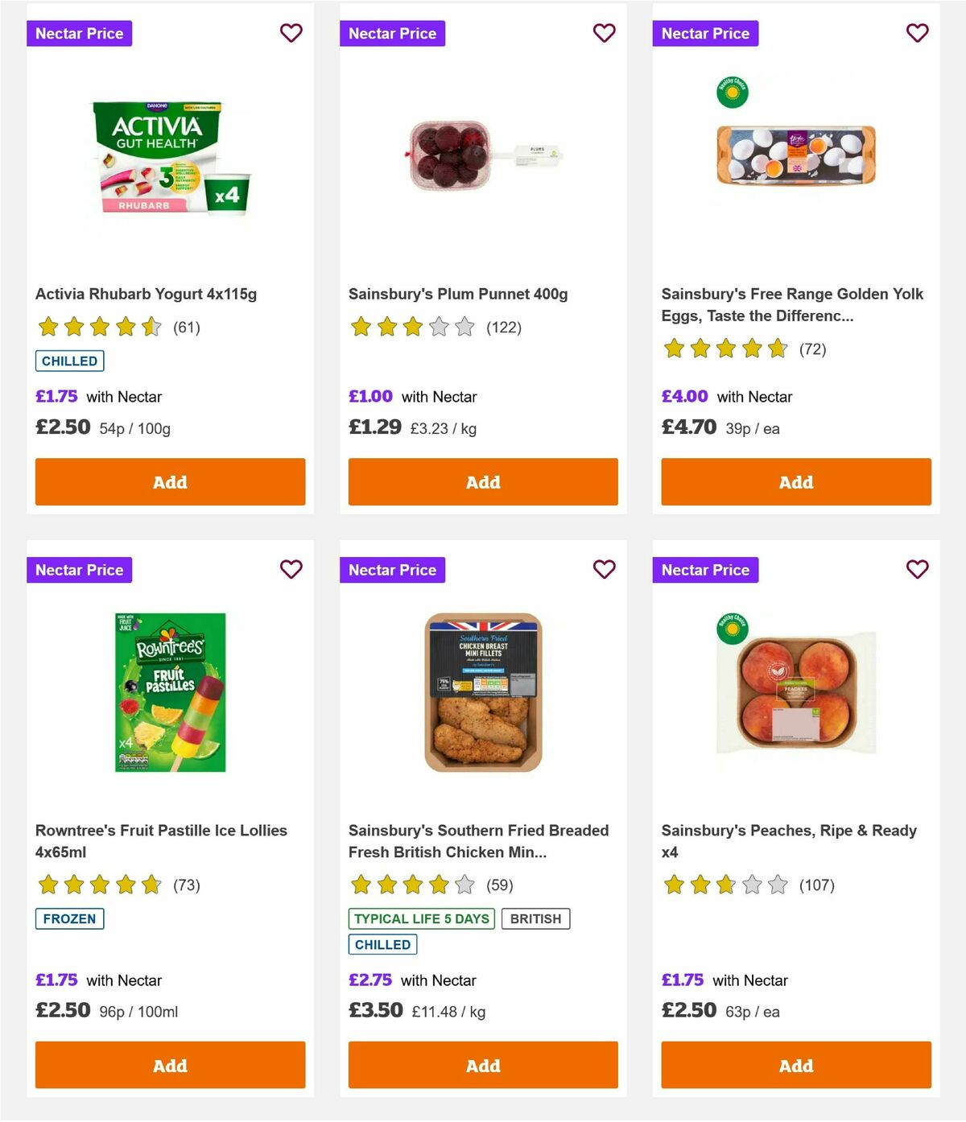The width and height of the screenshot is (966, 1122).
Task: Favourite the Peaches Ripe & Ready product
Action: 917,569
